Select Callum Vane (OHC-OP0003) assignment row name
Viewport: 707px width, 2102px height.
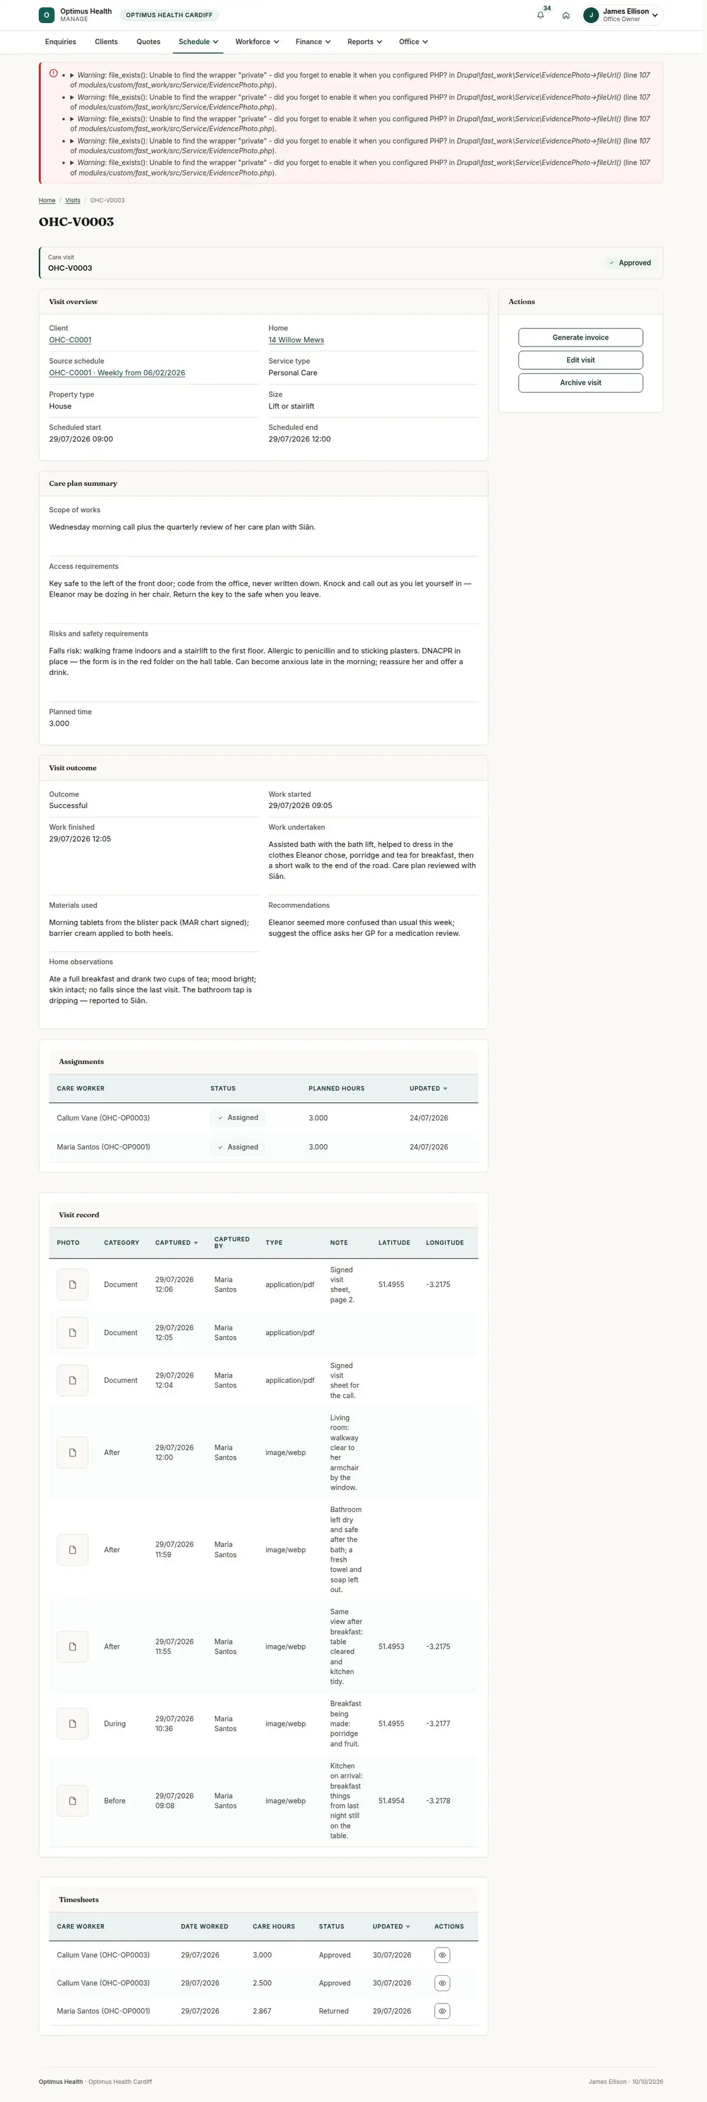click(104, 1118)
